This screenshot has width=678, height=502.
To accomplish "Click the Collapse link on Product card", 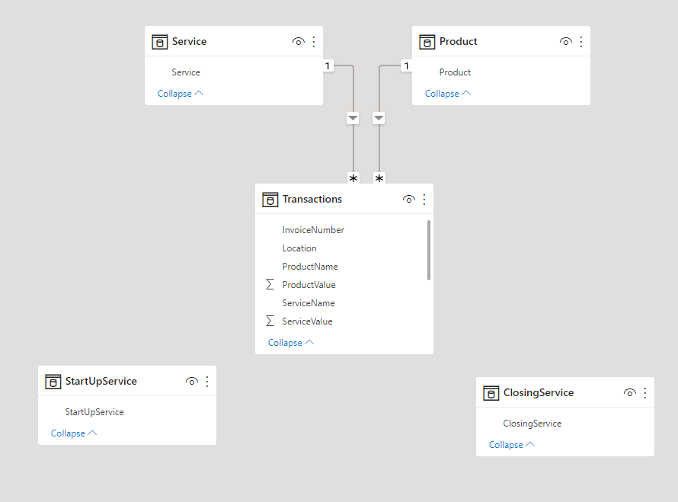I will [443, 93].
